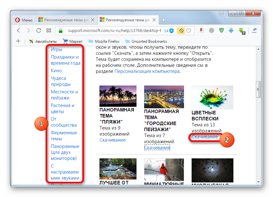The image size is (273, 197).
Task: Add page to bookmarks with heart icon
Action: tap(188, 31)
